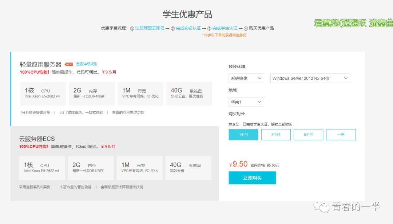Select the 云服务器ECS product tab
The height and width of the screenshot is (224, 393).
point(115,163)
